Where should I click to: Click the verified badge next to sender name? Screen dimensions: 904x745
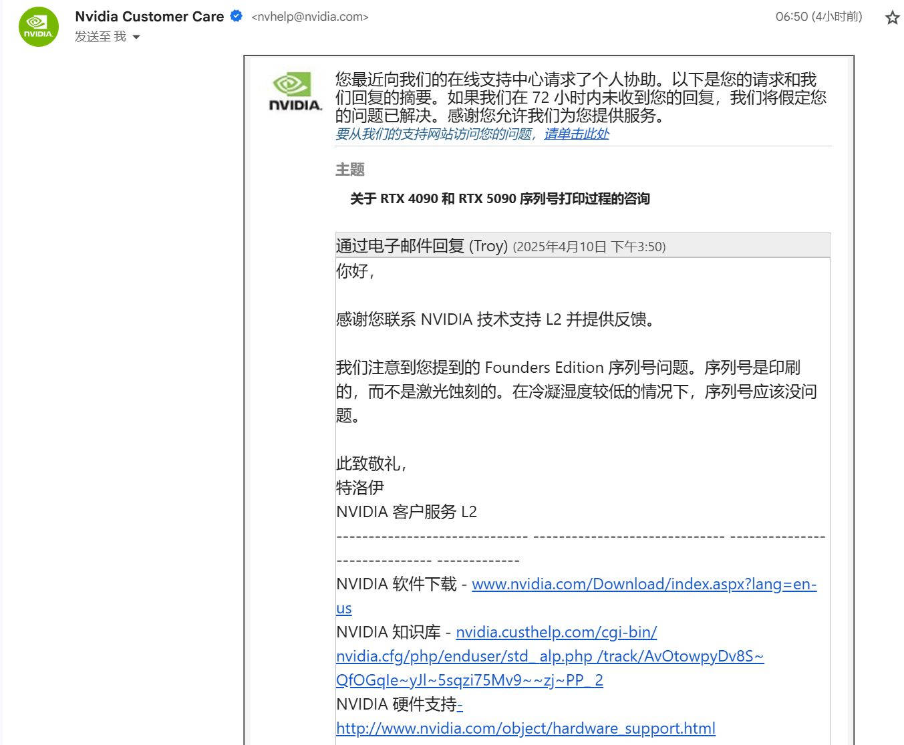click(236, 17)
